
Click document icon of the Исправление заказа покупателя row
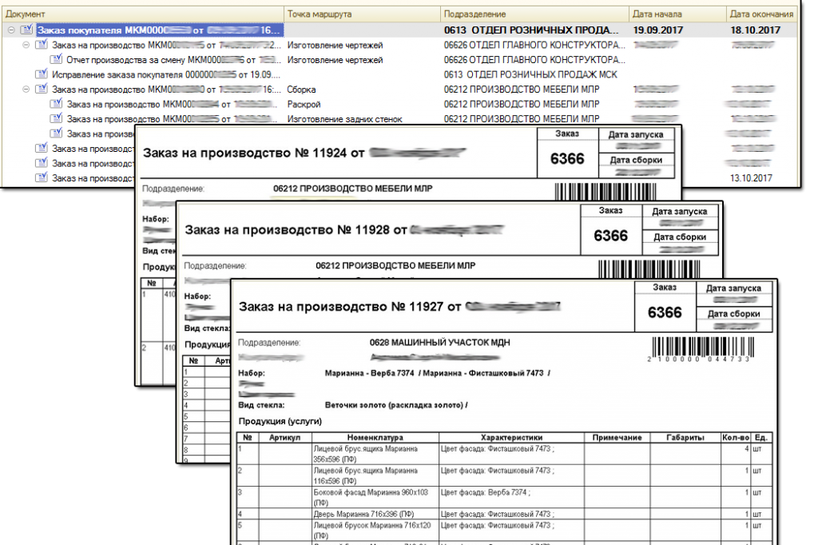point(42,74)
